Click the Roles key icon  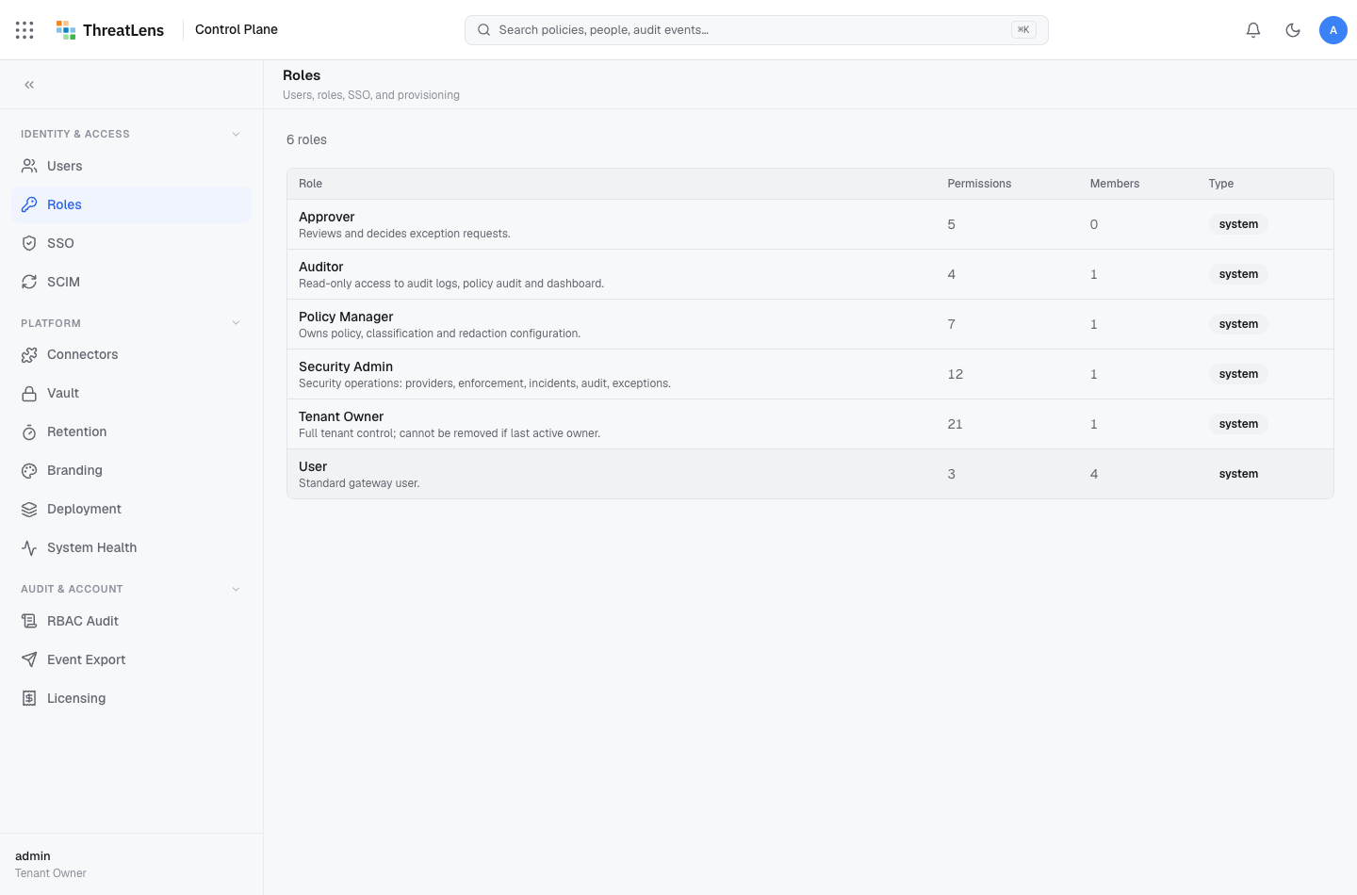click(29, 204)
